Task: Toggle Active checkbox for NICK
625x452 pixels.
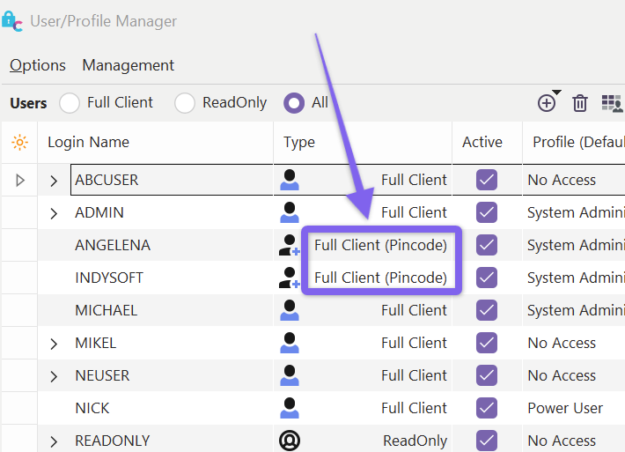Action: point(487,408)
